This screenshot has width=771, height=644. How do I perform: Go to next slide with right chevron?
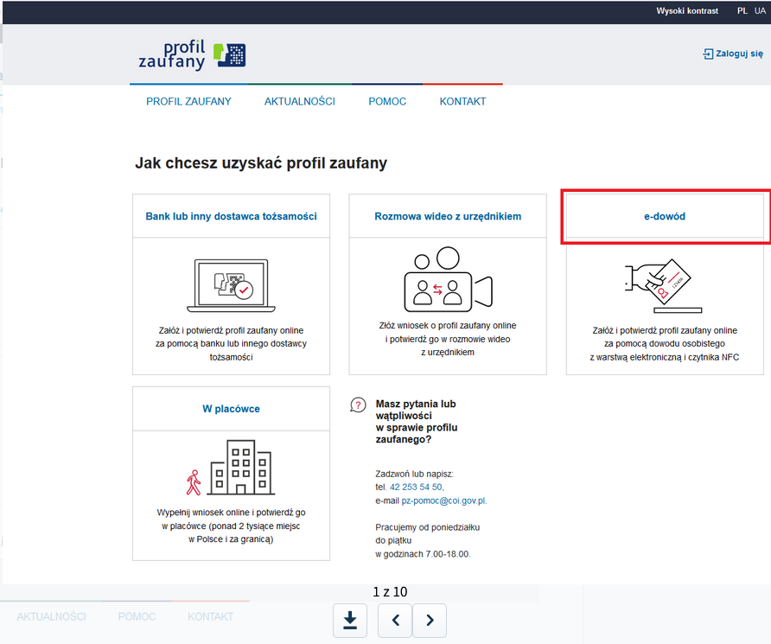coord(430,621)
